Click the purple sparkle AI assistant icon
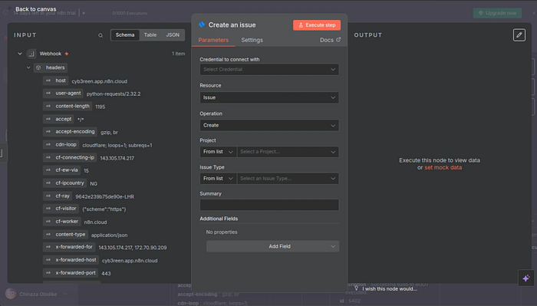 (x=526, y=278)
